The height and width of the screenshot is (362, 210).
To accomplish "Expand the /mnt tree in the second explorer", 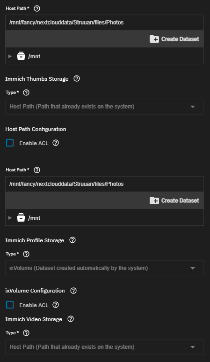I will tap(10, 218).
